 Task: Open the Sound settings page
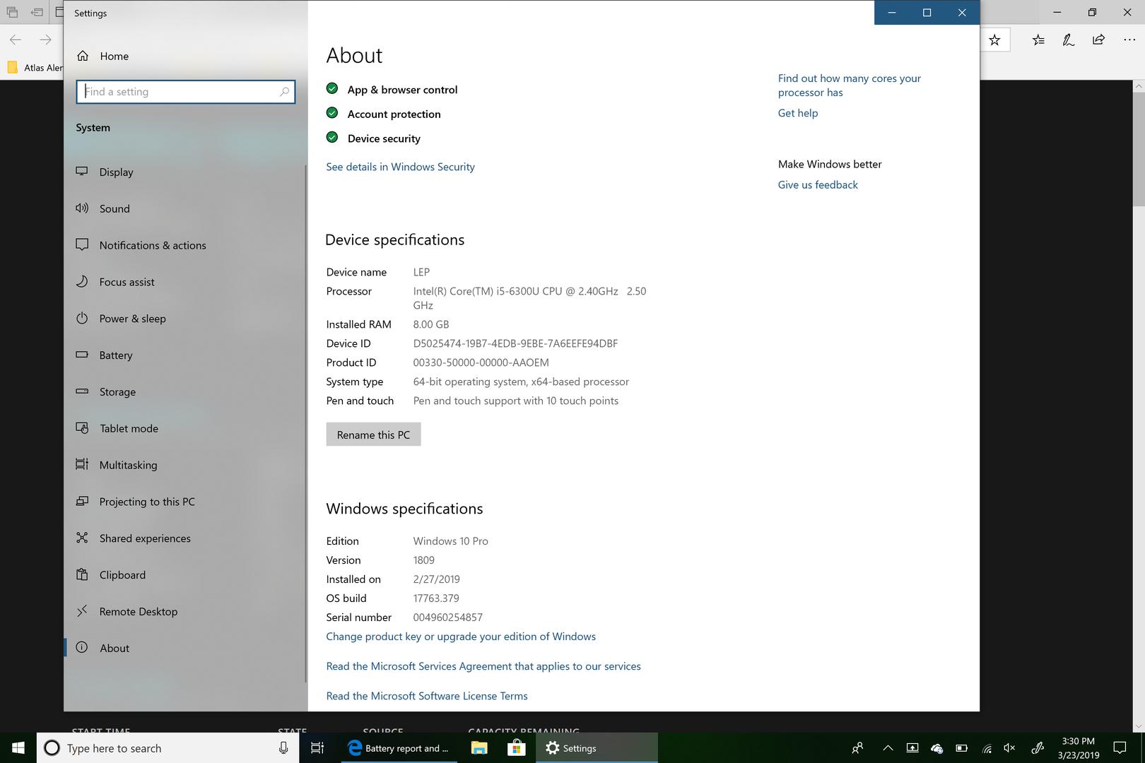tap(114, 208)
